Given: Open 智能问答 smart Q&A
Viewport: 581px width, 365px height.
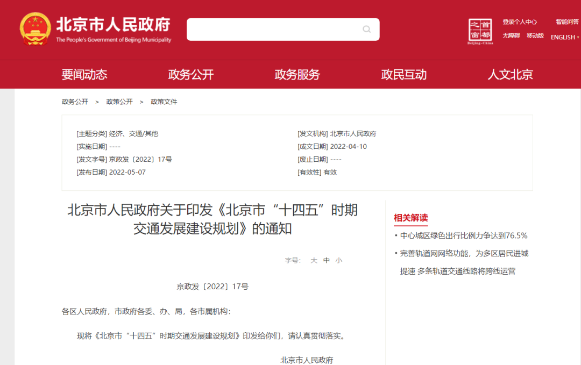Looking at the screenshot, I should 567,22.
